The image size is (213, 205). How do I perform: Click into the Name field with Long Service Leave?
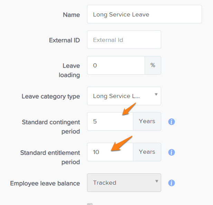(x=144, y=14)
